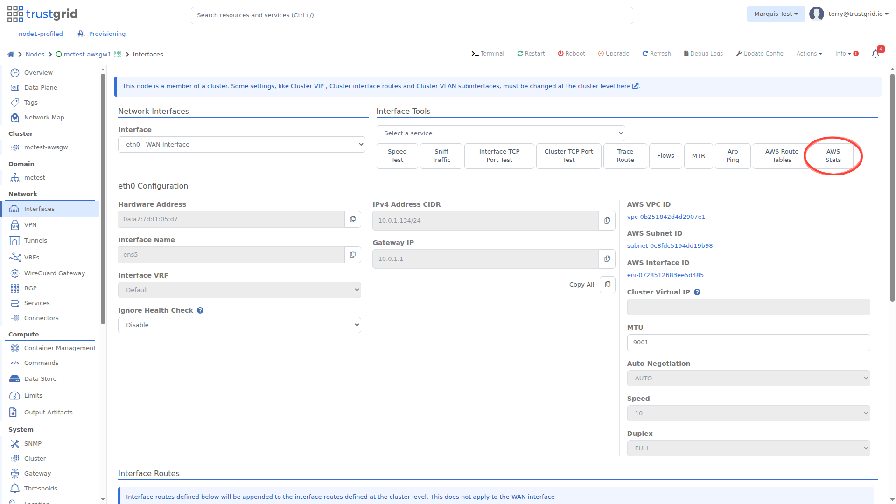
Task: Click the notification bell icon
Action: tap(875, 54)
